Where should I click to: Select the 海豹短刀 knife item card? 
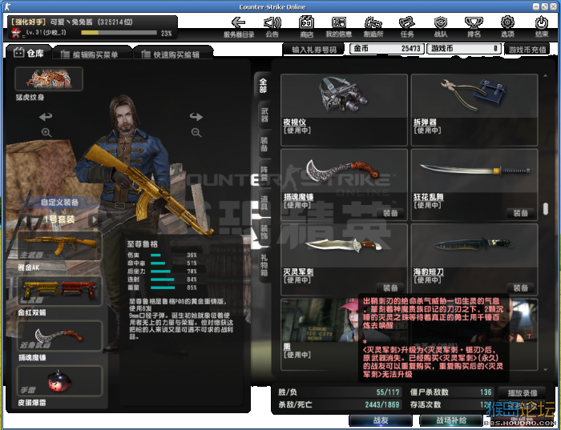[474, 259]
